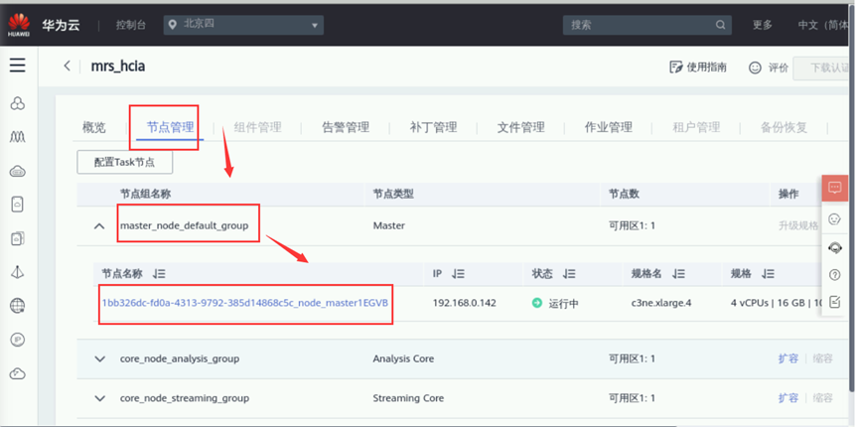
Task: Open the elastic IP icon in sidebar
Action: point(18,340)
